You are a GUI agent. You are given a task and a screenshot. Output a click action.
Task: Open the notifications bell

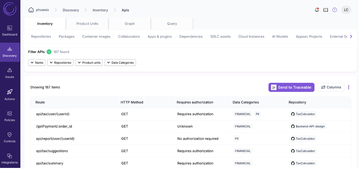point(317,10)
